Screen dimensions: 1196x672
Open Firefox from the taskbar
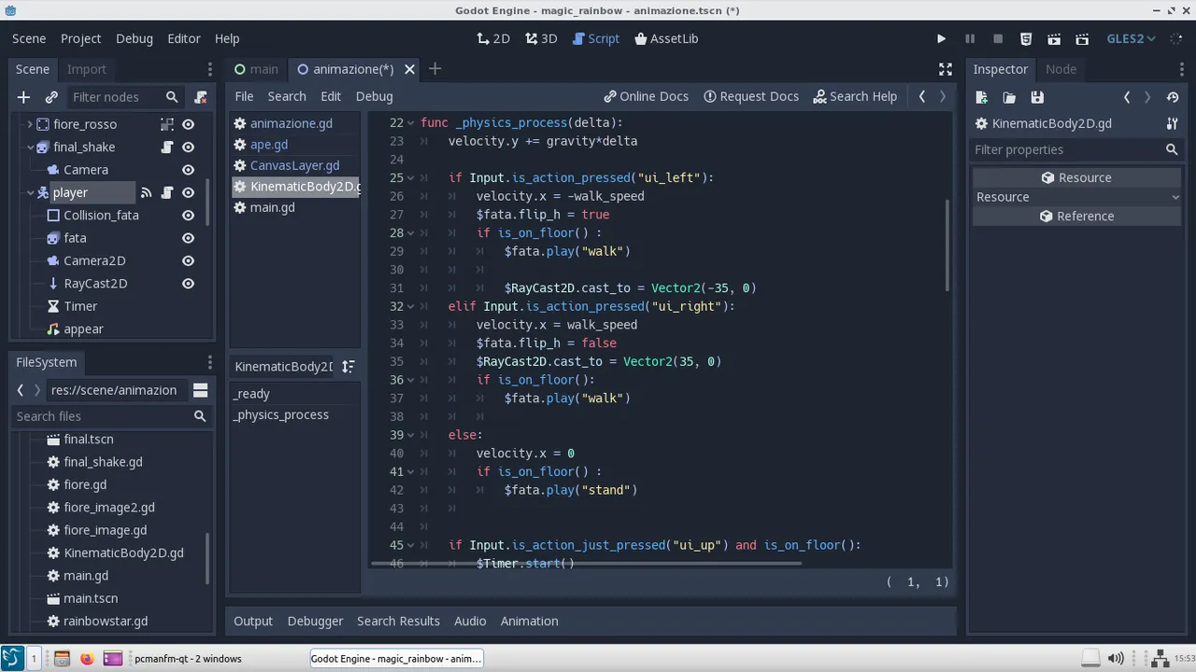click(87, 658)
